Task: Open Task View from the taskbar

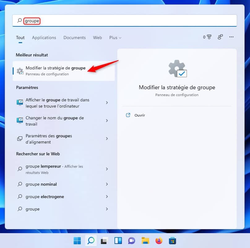Action: click(x=105, y=241)
